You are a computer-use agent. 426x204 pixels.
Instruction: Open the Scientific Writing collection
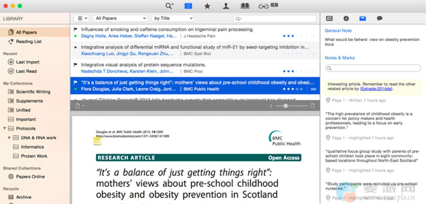pos(33,92)
